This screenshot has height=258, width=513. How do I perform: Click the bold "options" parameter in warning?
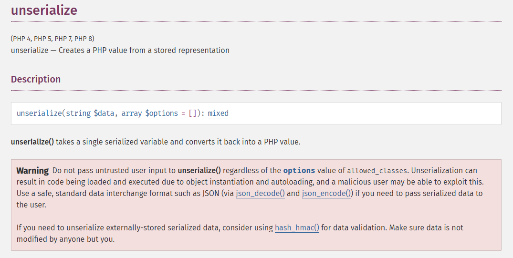click(299, 170)
